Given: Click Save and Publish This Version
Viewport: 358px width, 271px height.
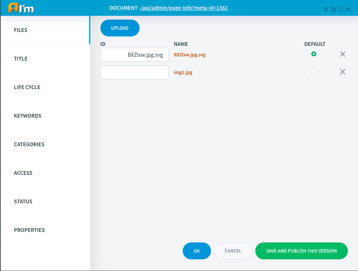Looking at the screenshot, I should 301,251.
